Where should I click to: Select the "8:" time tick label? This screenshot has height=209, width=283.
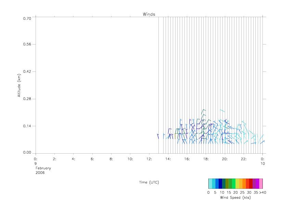pos(111,159)
